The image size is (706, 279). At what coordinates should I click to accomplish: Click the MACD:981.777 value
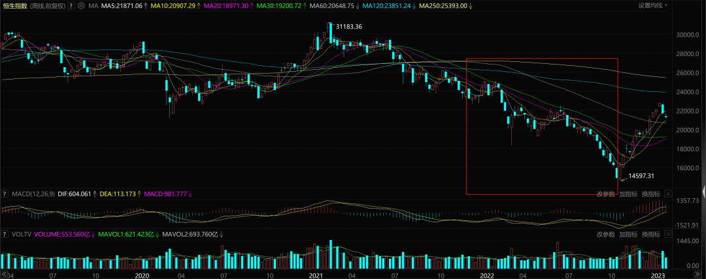pyautogui.click(x=164, y=194)
